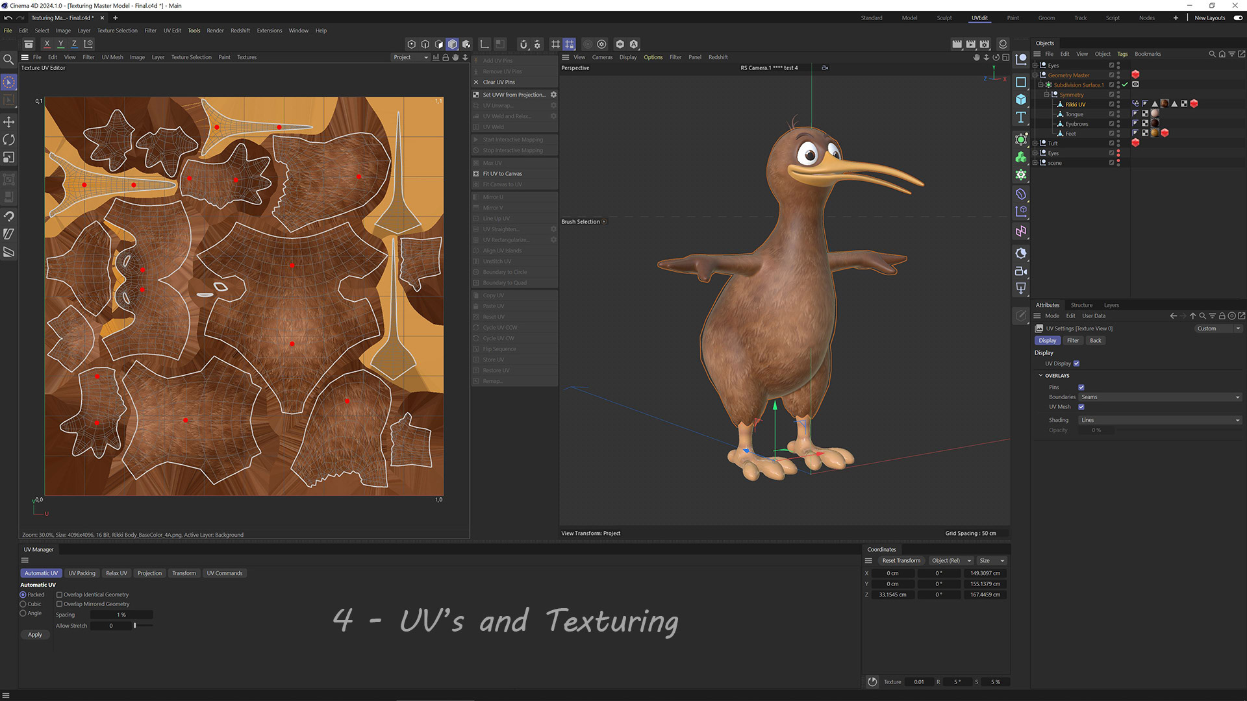Select Rikki UV object in tree
This screenshot has height=701, width=1247.
coord(1075,105)
